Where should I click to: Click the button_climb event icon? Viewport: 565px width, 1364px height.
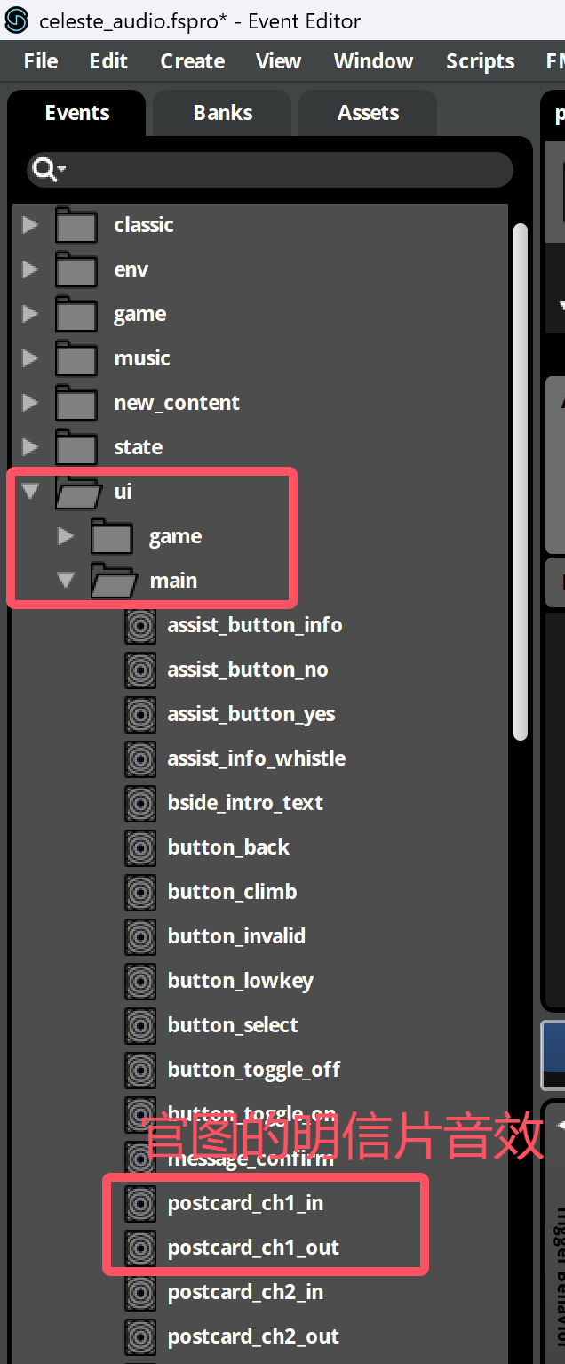click(140, 892)
